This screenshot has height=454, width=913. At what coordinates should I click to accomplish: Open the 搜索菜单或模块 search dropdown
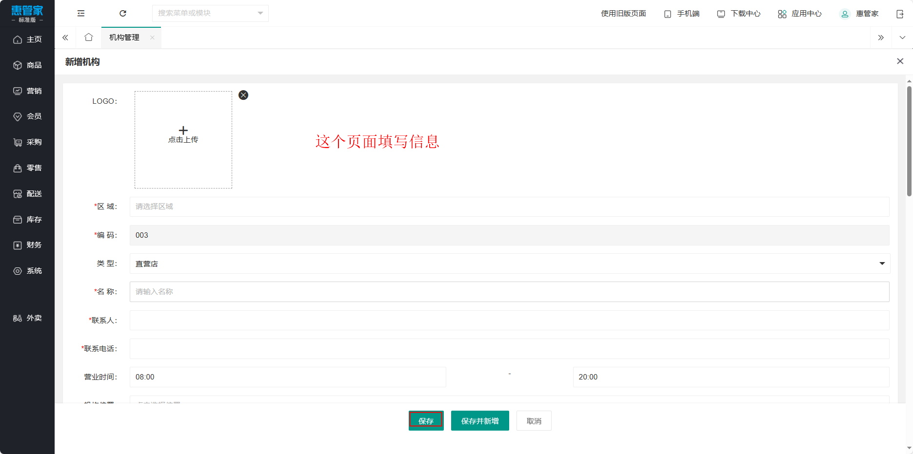point(210,13)
